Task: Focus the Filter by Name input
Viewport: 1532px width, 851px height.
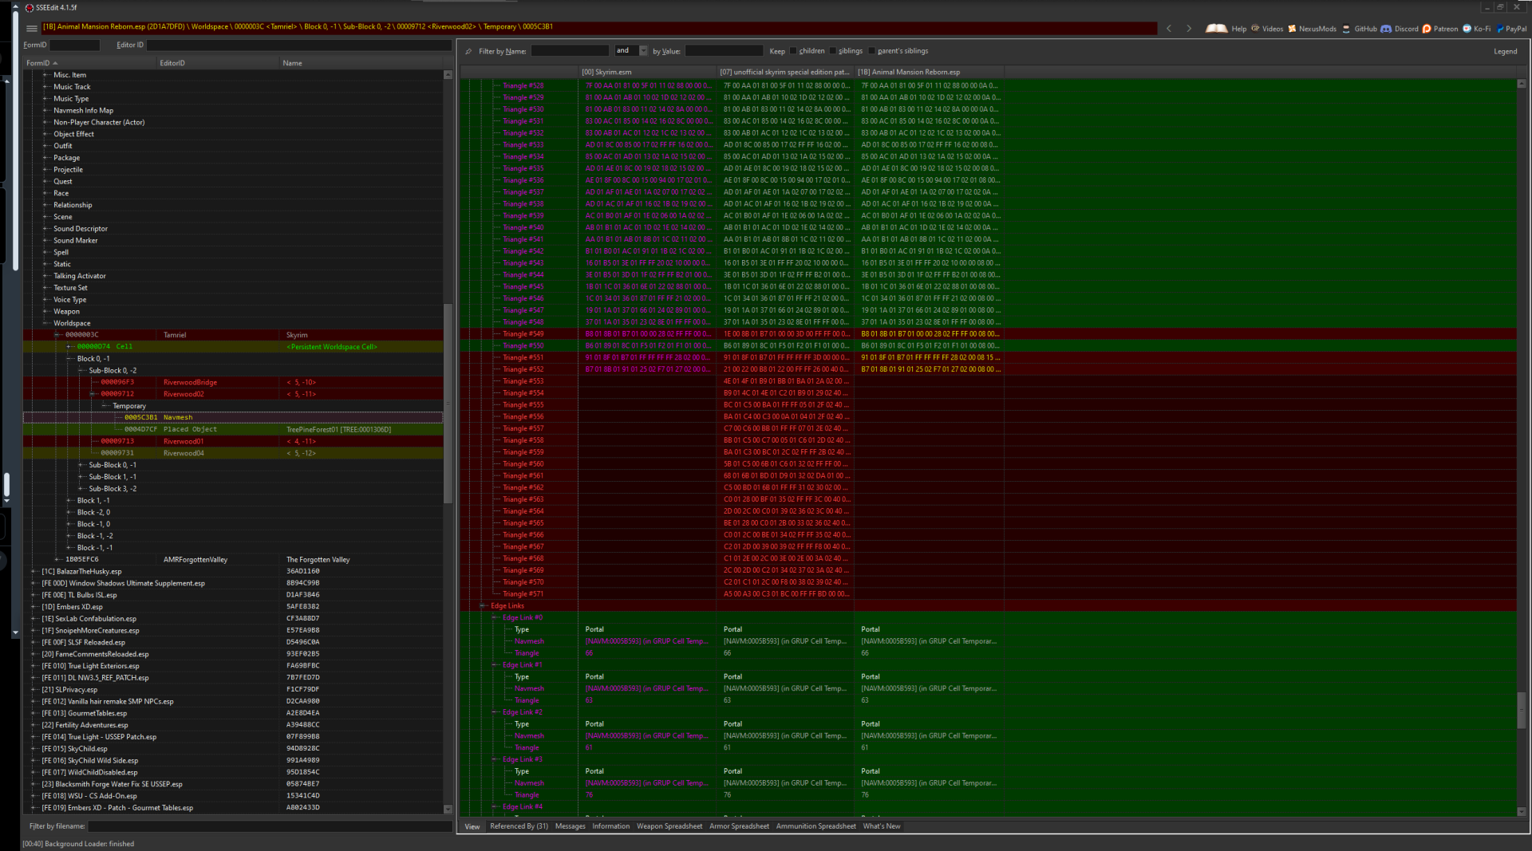Action: click(x=570, y=51)
